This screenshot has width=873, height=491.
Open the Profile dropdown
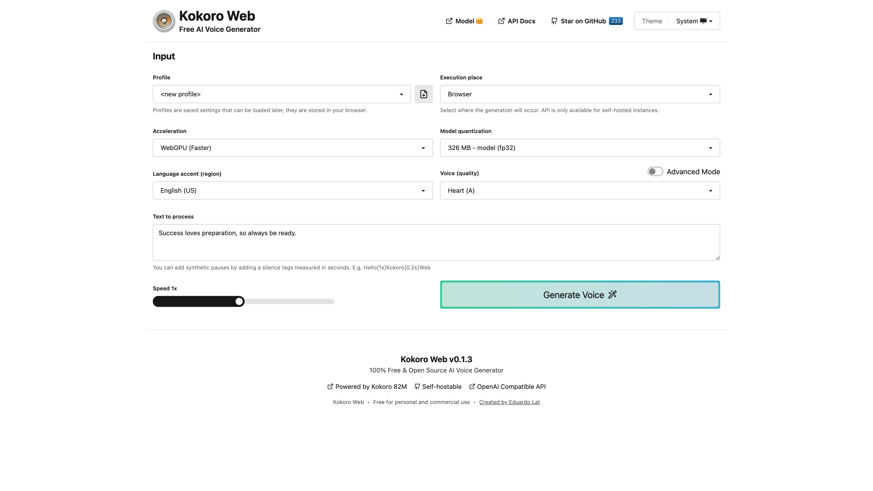pyautogui.click(x=281, y=94)
